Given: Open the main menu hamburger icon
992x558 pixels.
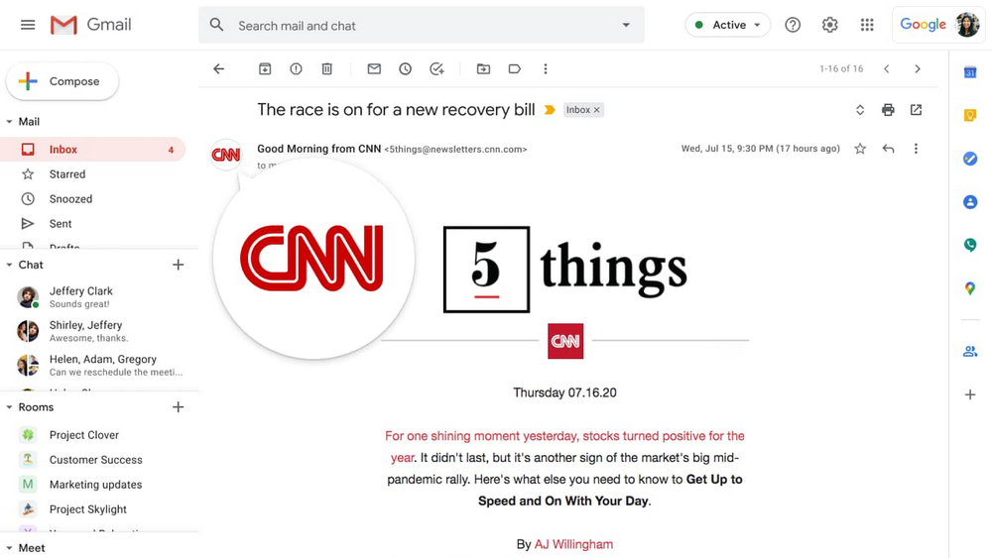Looking at the screenshot, I should (27, 25).
